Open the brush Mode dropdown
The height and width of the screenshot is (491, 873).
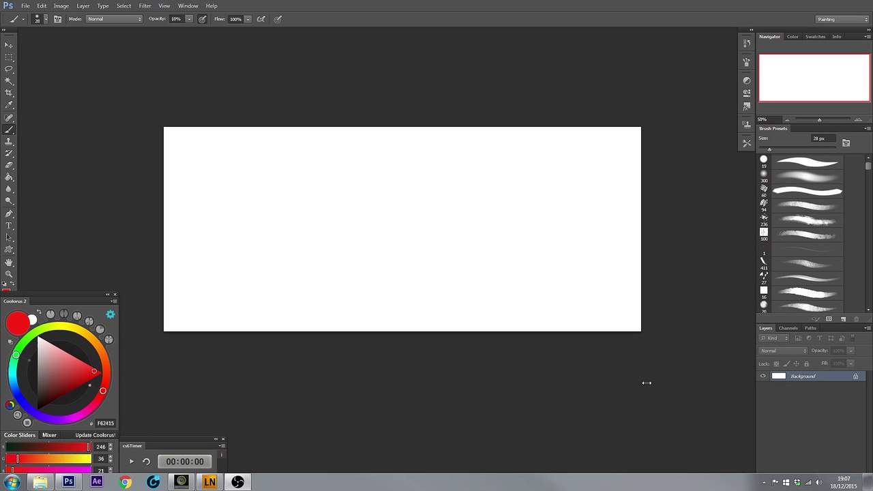coord(115,19)
